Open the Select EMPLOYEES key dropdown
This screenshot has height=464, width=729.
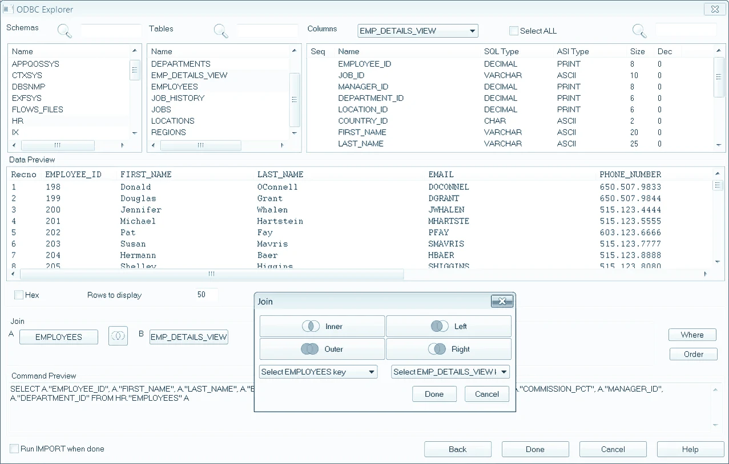(x=318, y=372)
